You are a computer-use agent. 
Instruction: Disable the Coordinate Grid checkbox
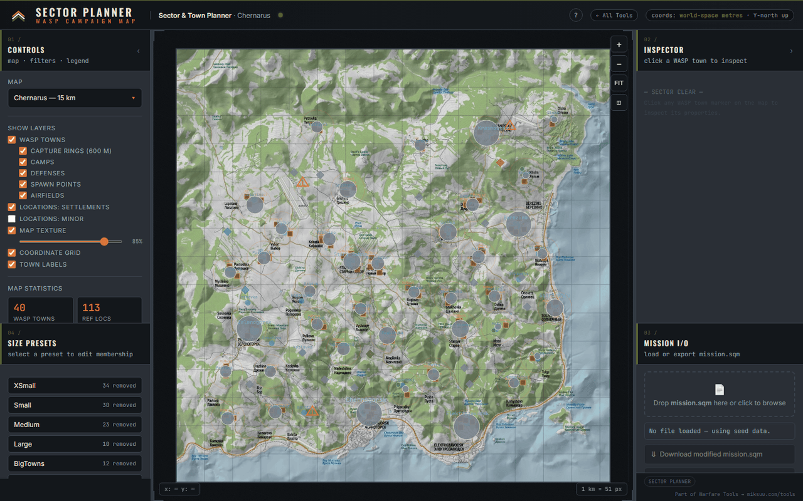11,253
